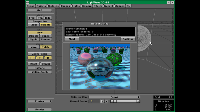
Task: Open the Record panel tab
Action: point(108,6)
